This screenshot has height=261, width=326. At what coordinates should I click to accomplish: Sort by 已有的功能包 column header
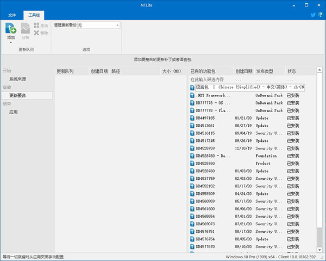[211, 71]
